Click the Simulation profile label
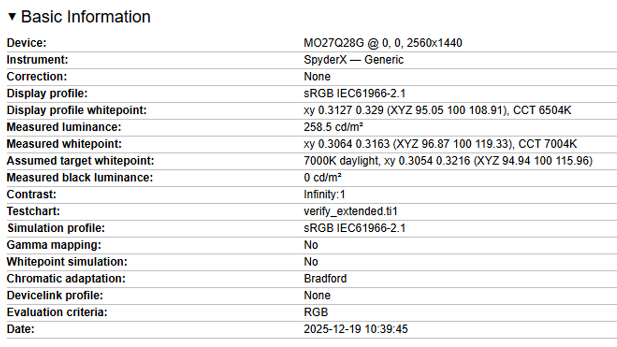Viewport: 617px width, 347px height. [x=56, y=228]
